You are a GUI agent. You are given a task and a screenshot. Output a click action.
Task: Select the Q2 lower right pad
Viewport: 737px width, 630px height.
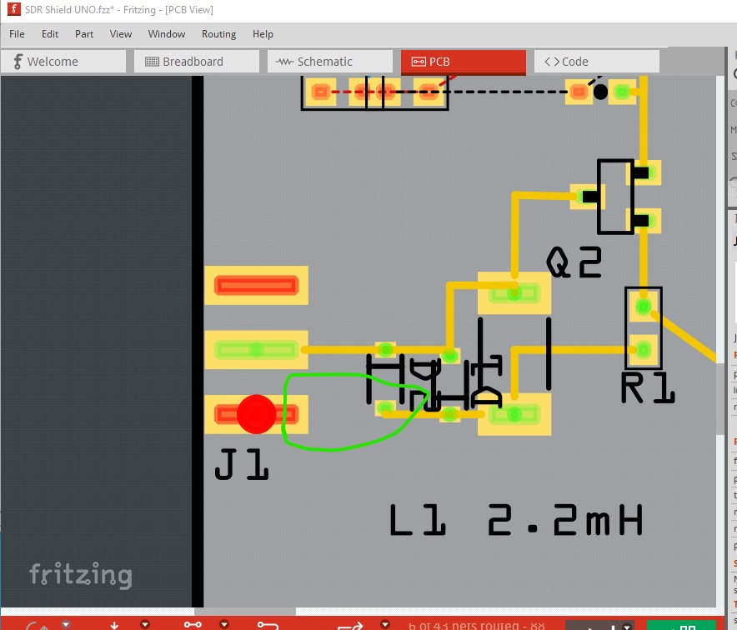click(644, 221)
